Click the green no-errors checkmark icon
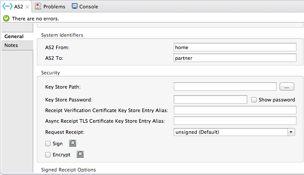The width and height of the screenshot is (304, 175). [x=6, y=19]
